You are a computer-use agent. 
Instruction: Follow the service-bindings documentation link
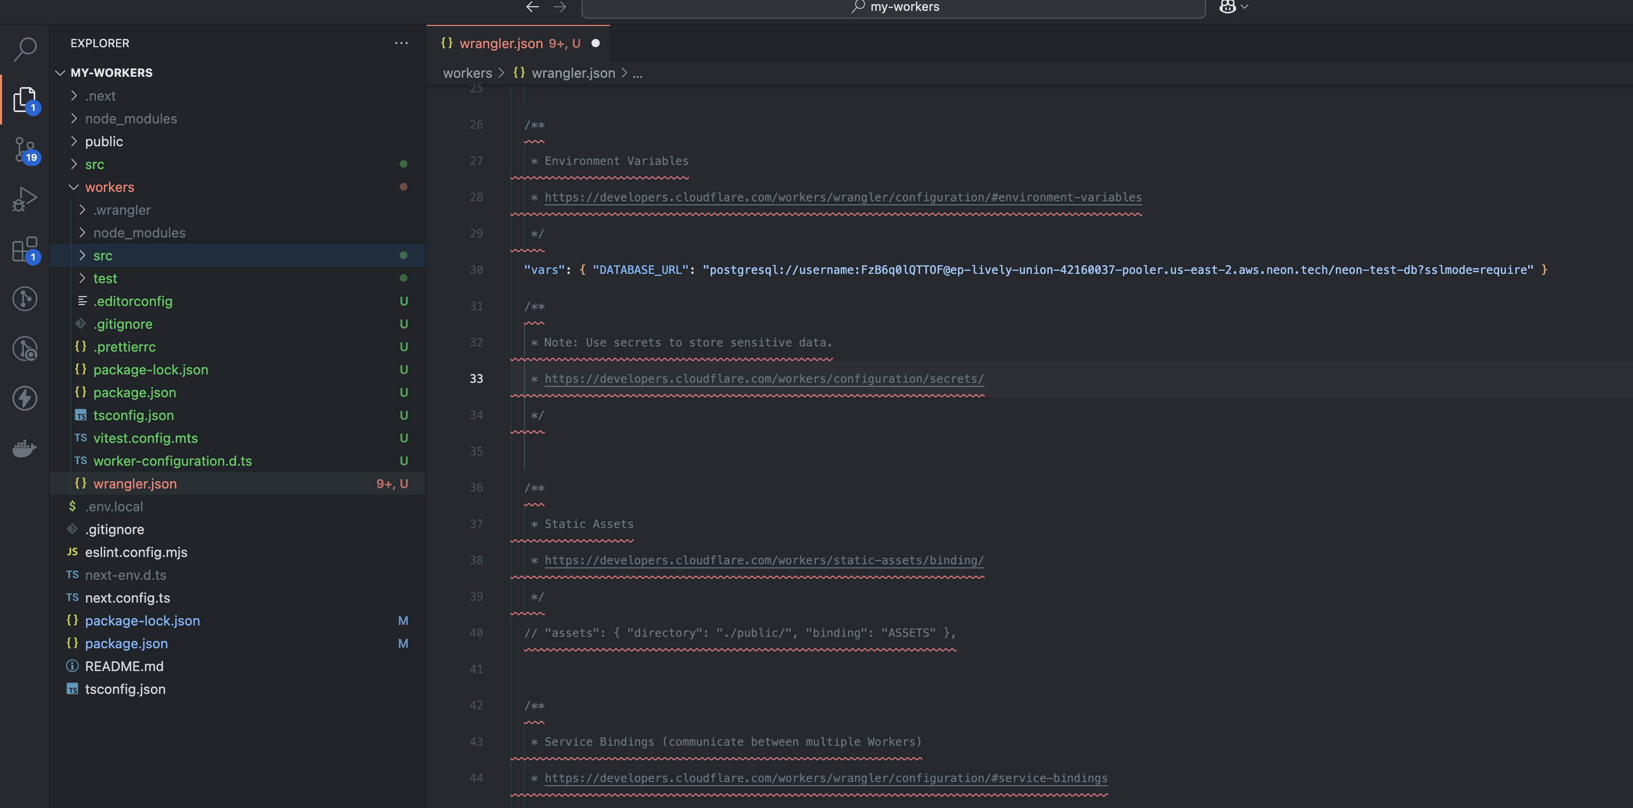(x=825, y=777)
